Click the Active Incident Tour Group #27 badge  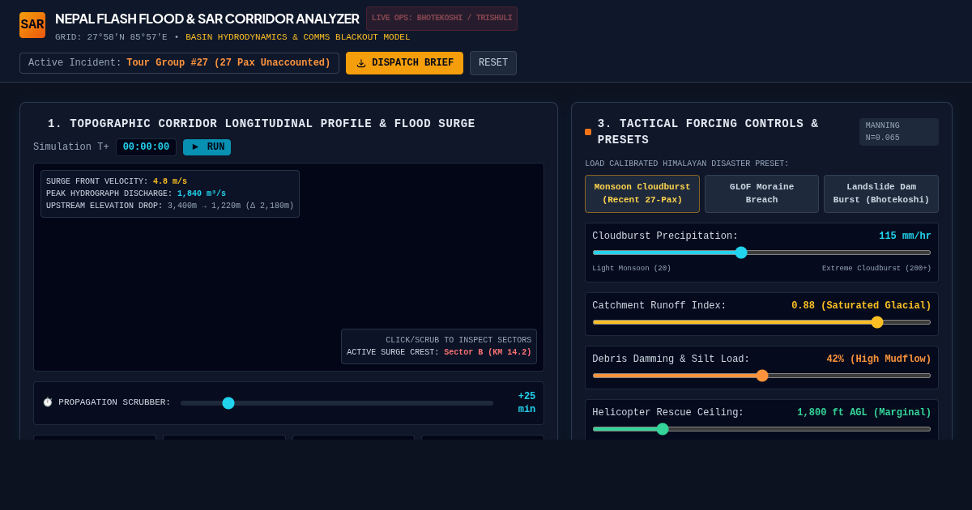[x=179, y=63]
